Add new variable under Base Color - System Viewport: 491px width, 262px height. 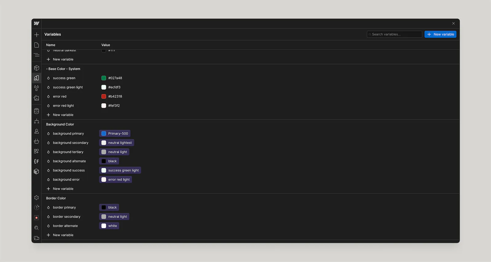point(60,115)
